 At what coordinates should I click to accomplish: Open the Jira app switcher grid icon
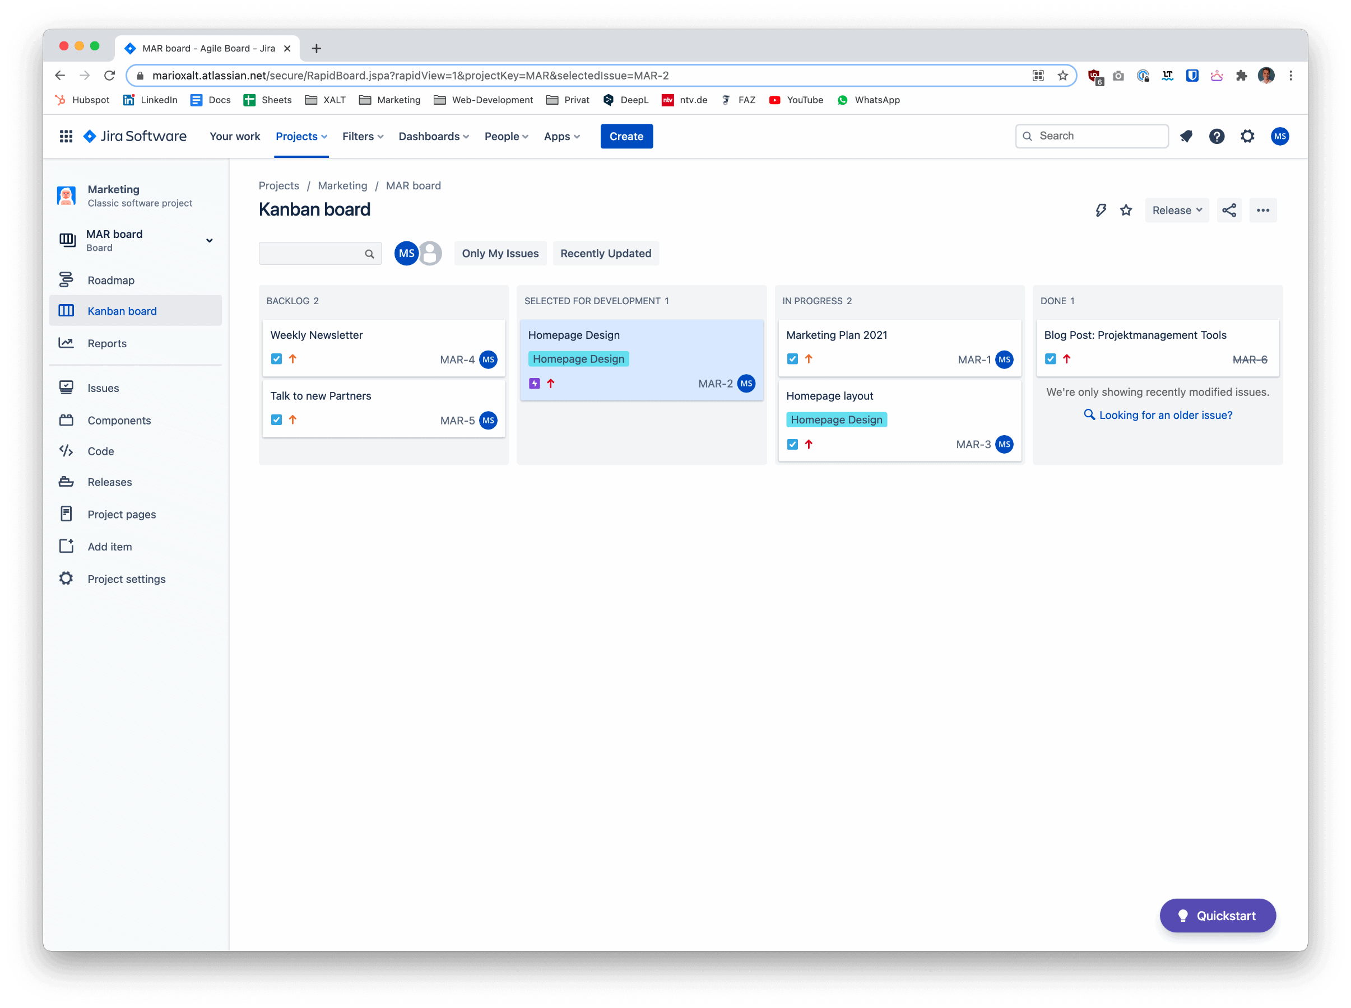tap(66, 136)
